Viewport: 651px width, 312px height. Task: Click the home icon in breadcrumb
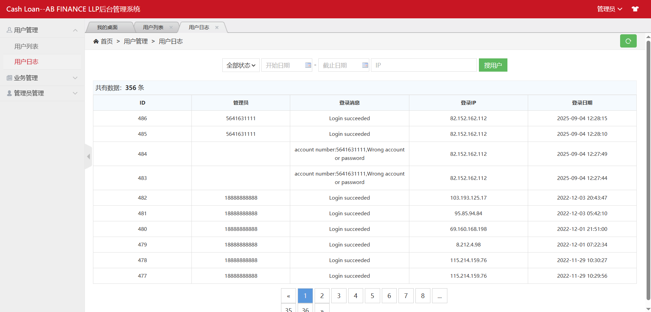(96, 41)
